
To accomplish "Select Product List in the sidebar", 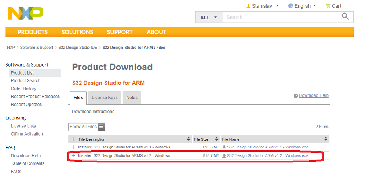I will point(35,73).
